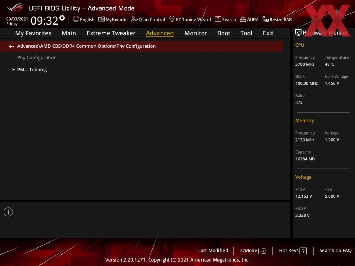
Task: Go to Boot tab
Action: [x=224, y=33]
